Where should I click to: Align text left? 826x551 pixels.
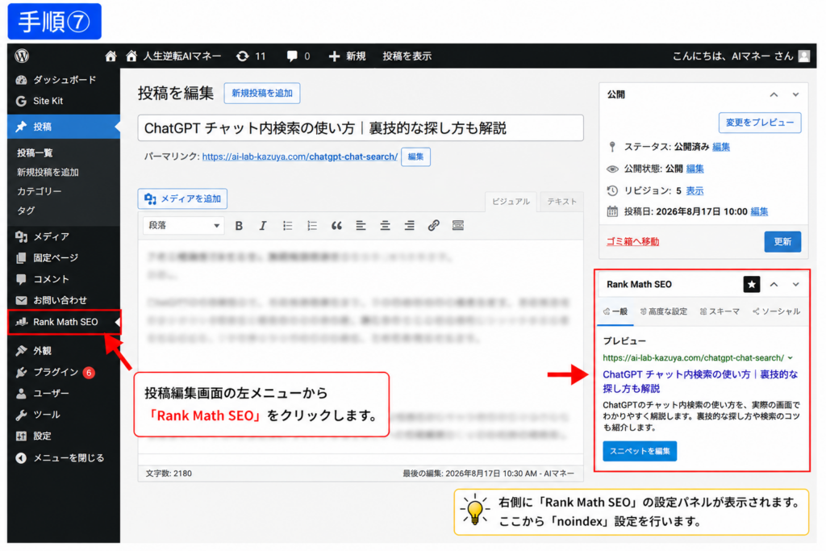click(x=361, y=225)
